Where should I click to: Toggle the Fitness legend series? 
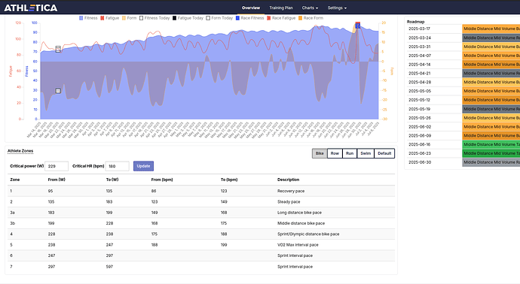coord(88,18)
